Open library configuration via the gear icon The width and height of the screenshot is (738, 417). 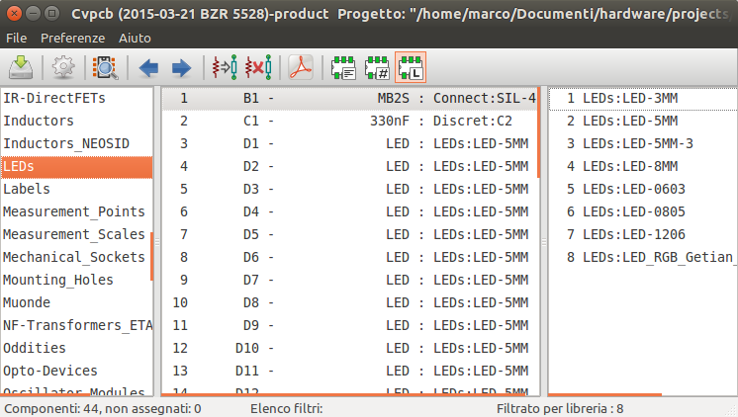click(63, 68)
